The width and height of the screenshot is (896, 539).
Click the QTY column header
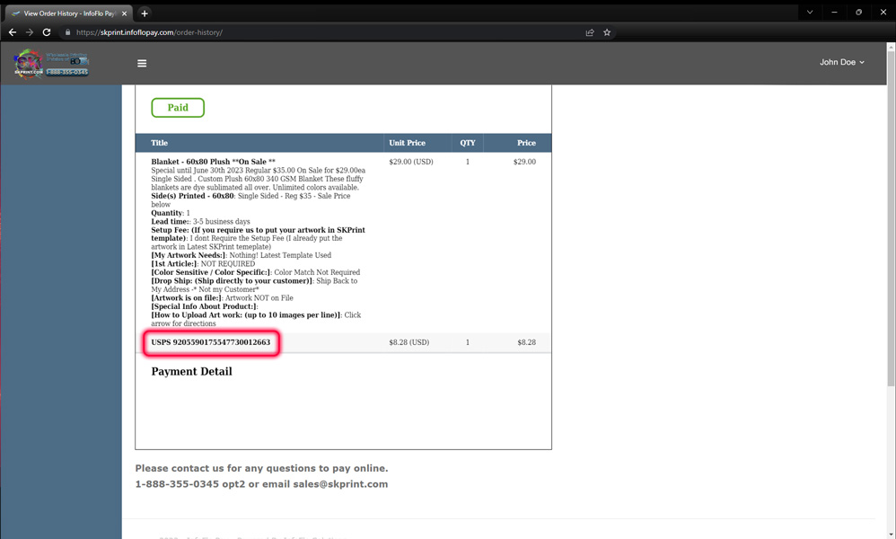click(468, 143)
